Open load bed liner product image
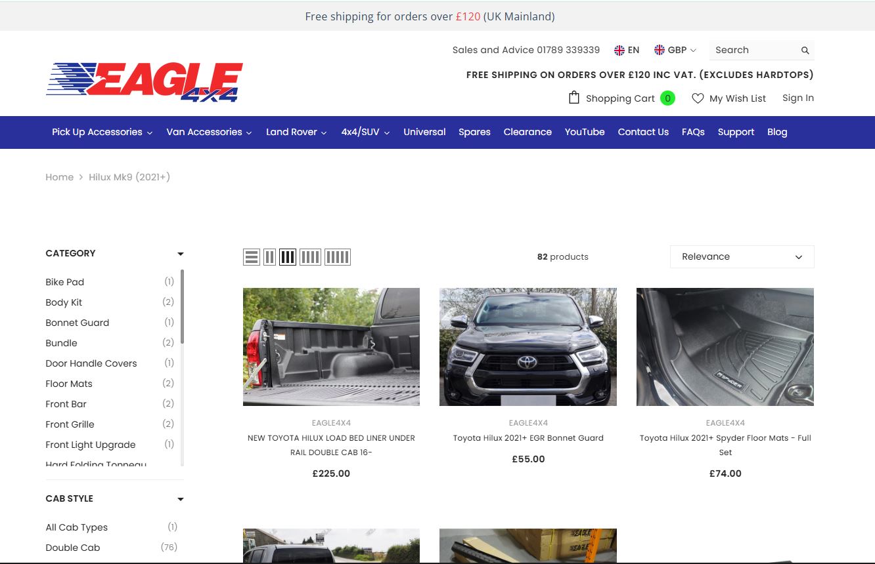 pyautogui.click(x=331, y=347)
